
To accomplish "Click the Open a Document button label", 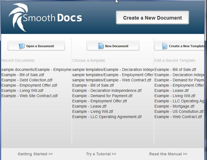I will click(x=40, y=46).
